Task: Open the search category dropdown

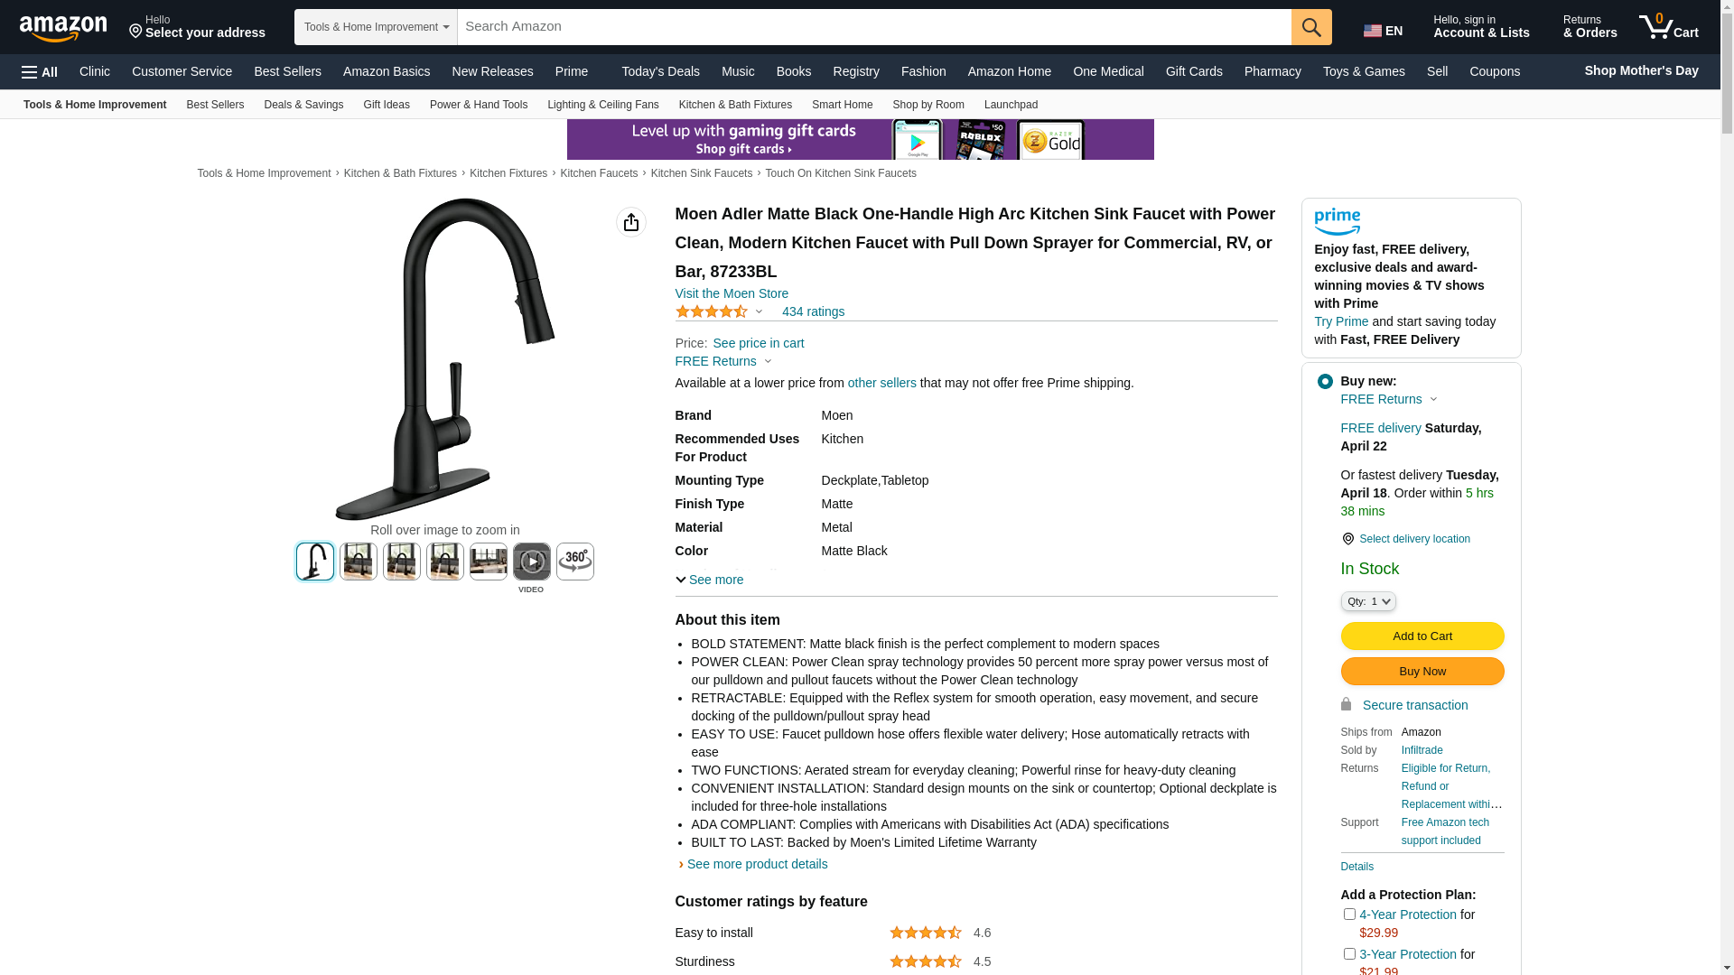Action: coord(376,27)
